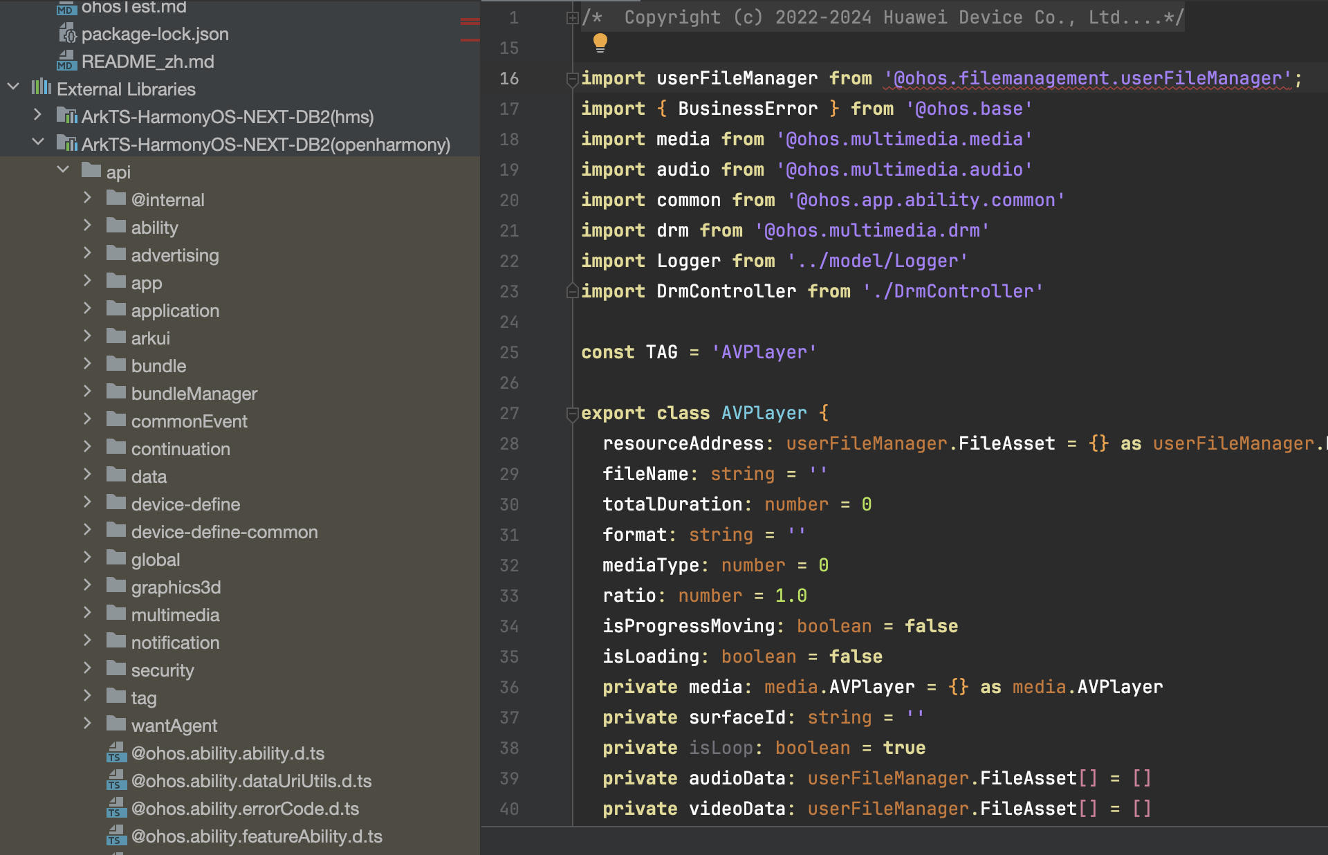Viewport: 1328px width, 855px height.
Task: Fold the AVPlayer class code block
Action: point(572,414)
